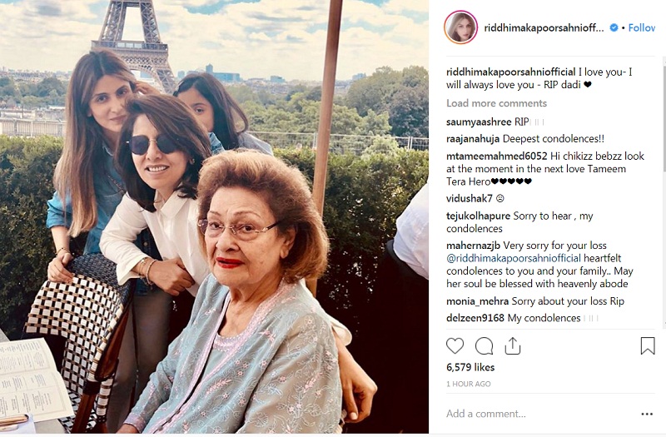View the 6,579 likes list
666x437 pixels.
[x=470, y=367]
